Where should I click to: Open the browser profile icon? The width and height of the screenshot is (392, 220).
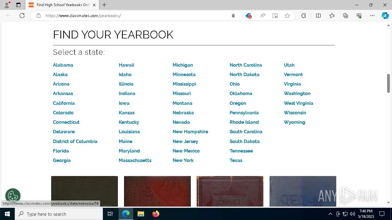(x=7, y=5)
